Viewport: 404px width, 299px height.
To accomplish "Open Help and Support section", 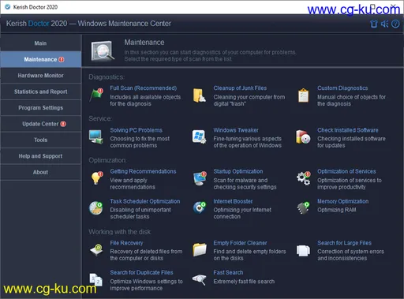I will pyautogui.click(x=40, y=156).
